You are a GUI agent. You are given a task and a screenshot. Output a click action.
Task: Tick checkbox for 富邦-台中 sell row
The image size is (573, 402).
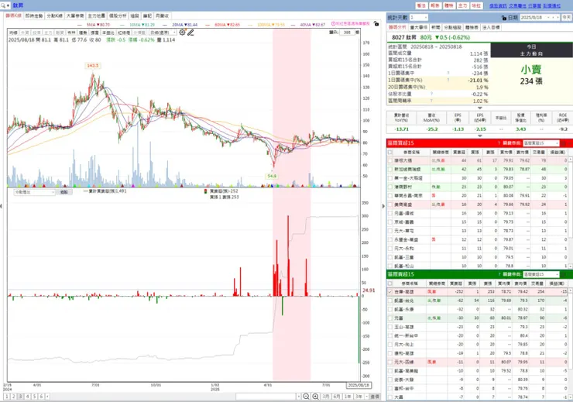390,388
